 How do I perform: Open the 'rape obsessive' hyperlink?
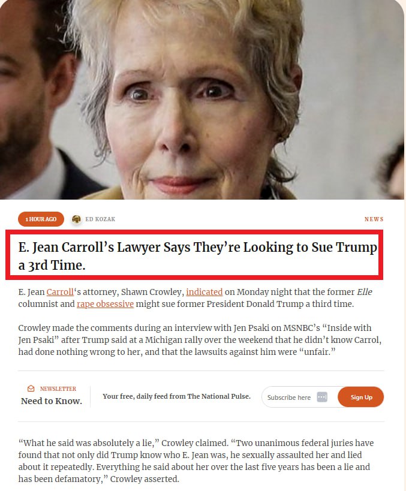coord(106,304)
